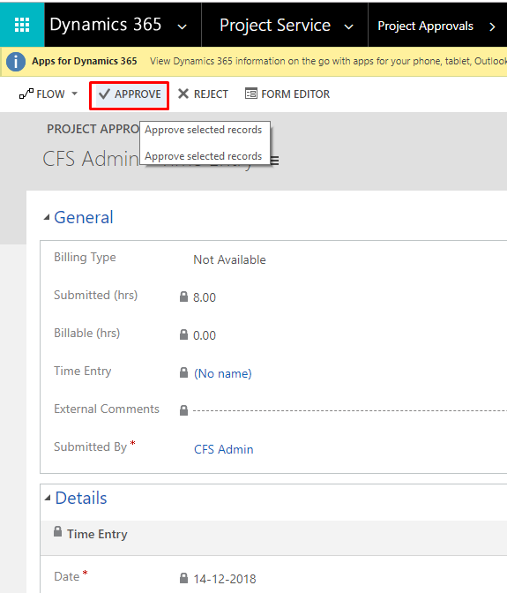
Task: Expand the chevron after Project Approvals
Action: click(492, 26)
